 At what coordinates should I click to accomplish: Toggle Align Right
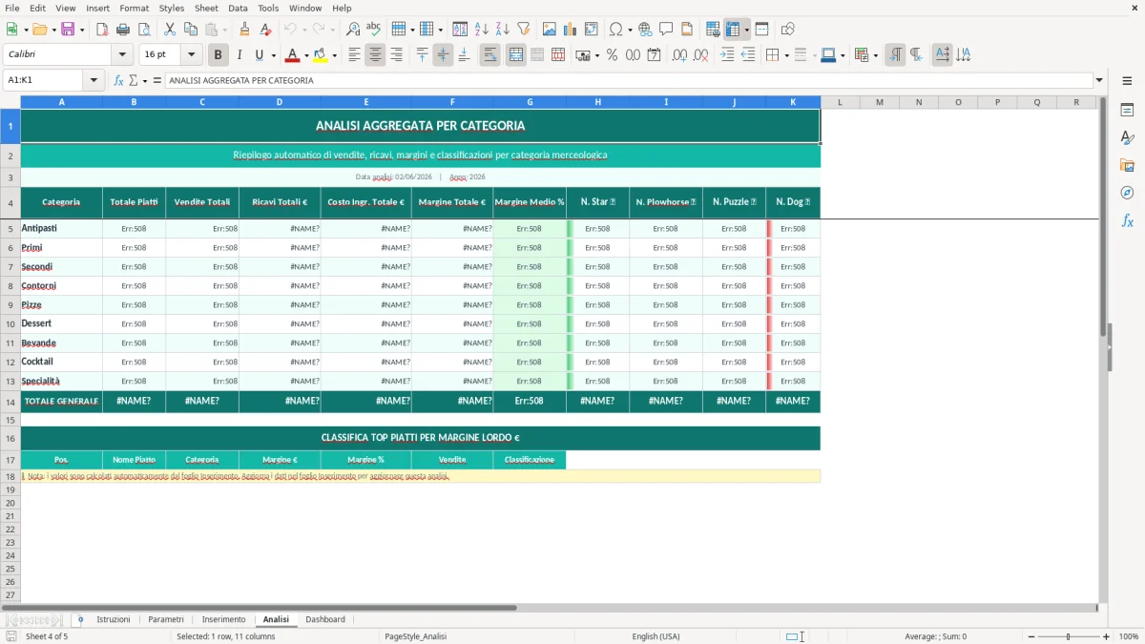coord(396,55)
